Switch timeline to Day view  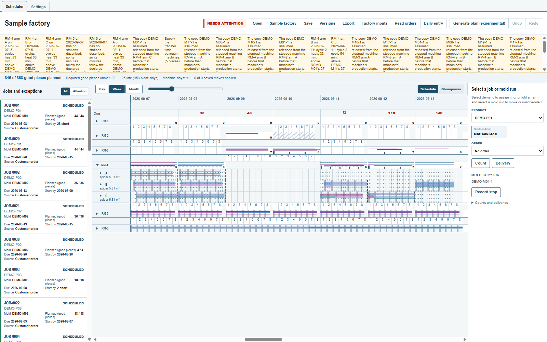[x=102, y=89]
